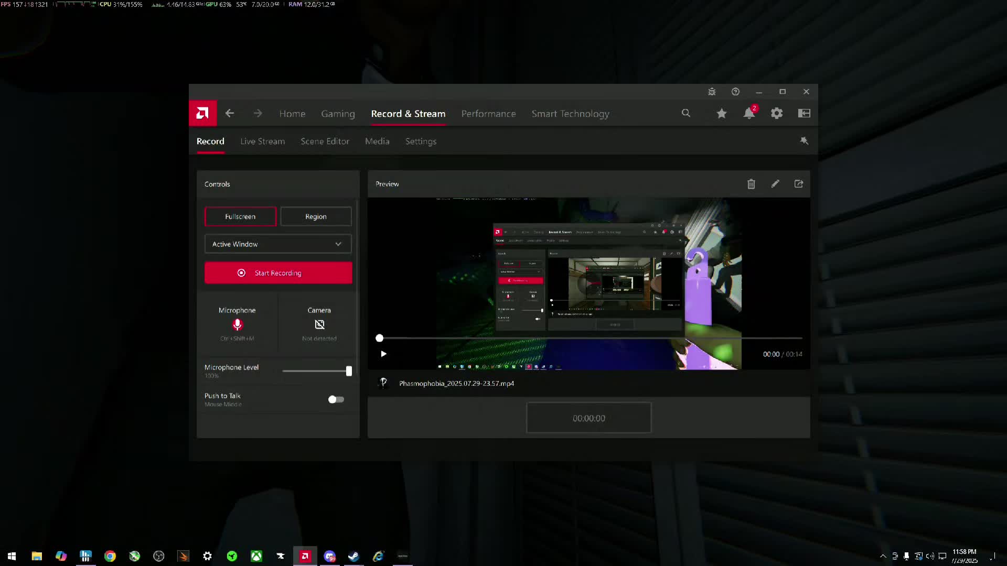Screen dimensions: 1007x566
Task: Open recording in external window icon
Action: pyautogui.click(x=799, y=184)
